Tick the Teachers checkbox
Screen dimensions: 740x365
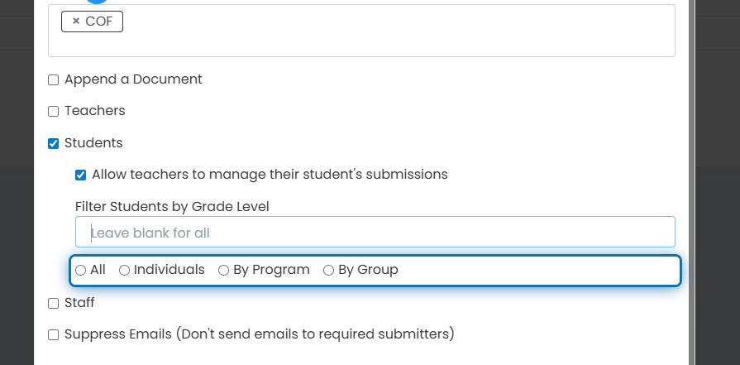pyautogui.click(x=53, y=111)
